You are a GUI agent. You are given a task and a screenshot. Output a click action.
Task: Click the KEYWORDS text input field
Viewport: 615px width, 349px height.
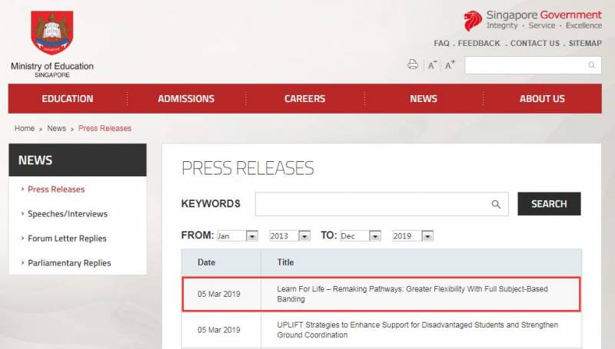[x=373, y=204]
